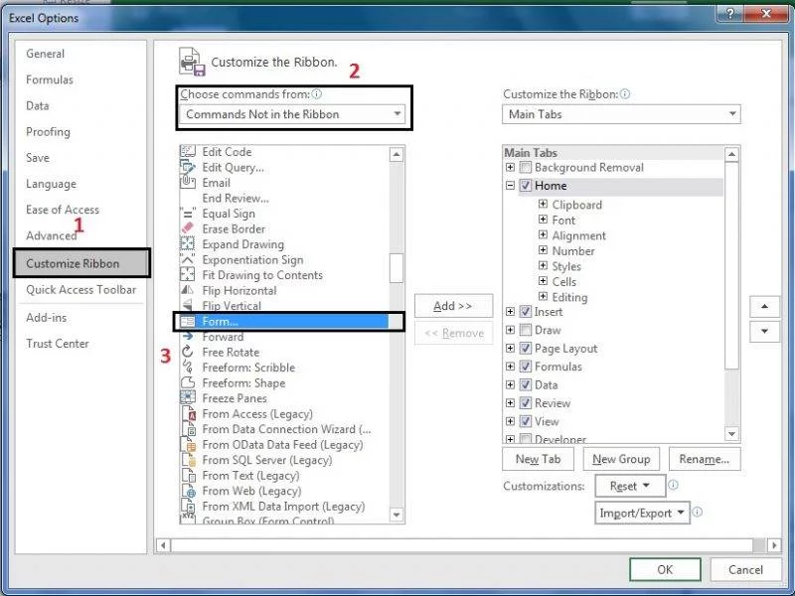Click the Choose commands from info icon

point(316,94)
